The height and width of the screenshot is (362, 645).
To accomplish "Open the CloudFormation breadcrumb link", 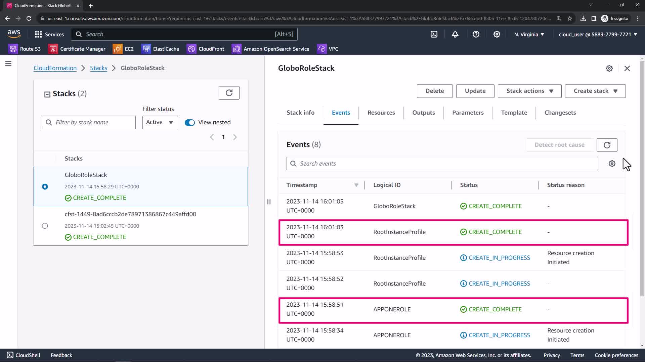I will (55, 68).
